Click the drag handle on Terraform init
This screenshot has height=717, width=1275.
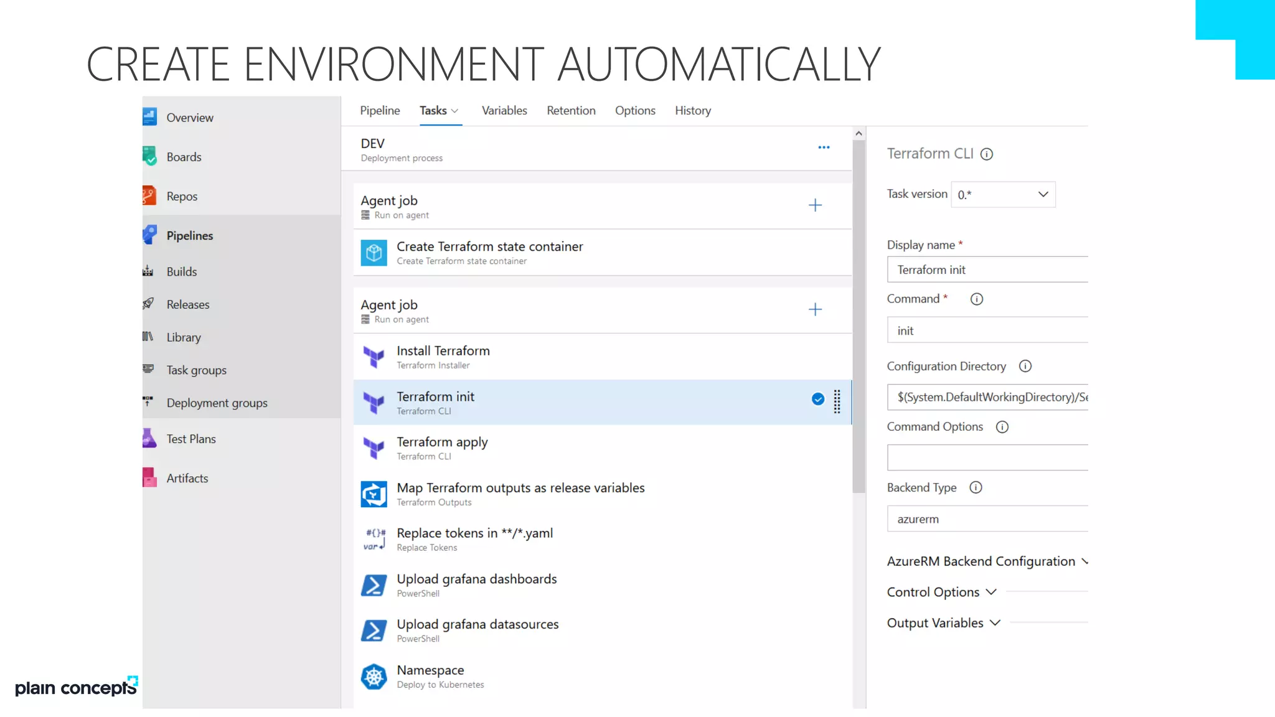(837, 401)
